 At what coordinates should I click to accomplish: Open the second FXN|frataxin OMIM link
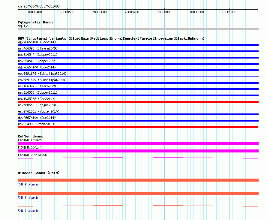pyautogui.click(x=28, y=198)
